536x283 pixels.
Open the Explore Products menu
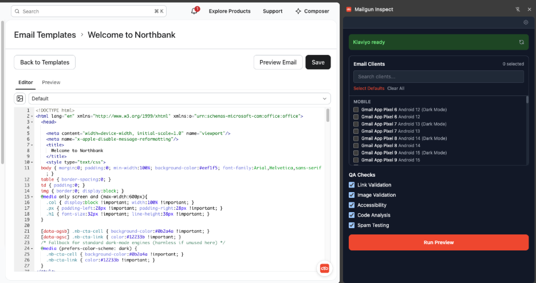pyautogui.click(x=230, y=11)
